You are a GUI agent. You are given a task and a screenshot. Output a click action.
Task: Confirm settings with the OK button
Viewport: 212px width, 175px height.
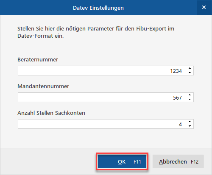click(x=122, y=161)
